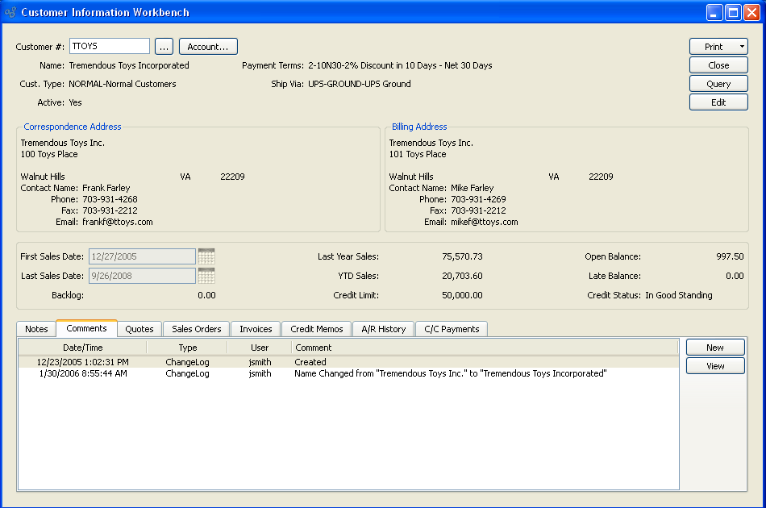Sort comments by Date/Time column header

pos(82,348)
